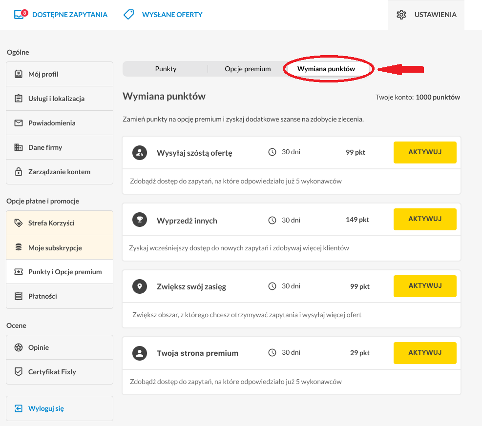Click the coins stack icon for Moje subskrypcje

point(19,247)
